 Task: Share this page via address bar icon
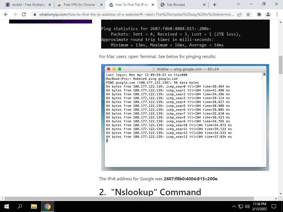pos(239,14)
